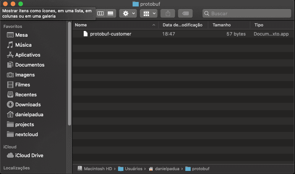Click the Share toolbar button

[168, 13]
